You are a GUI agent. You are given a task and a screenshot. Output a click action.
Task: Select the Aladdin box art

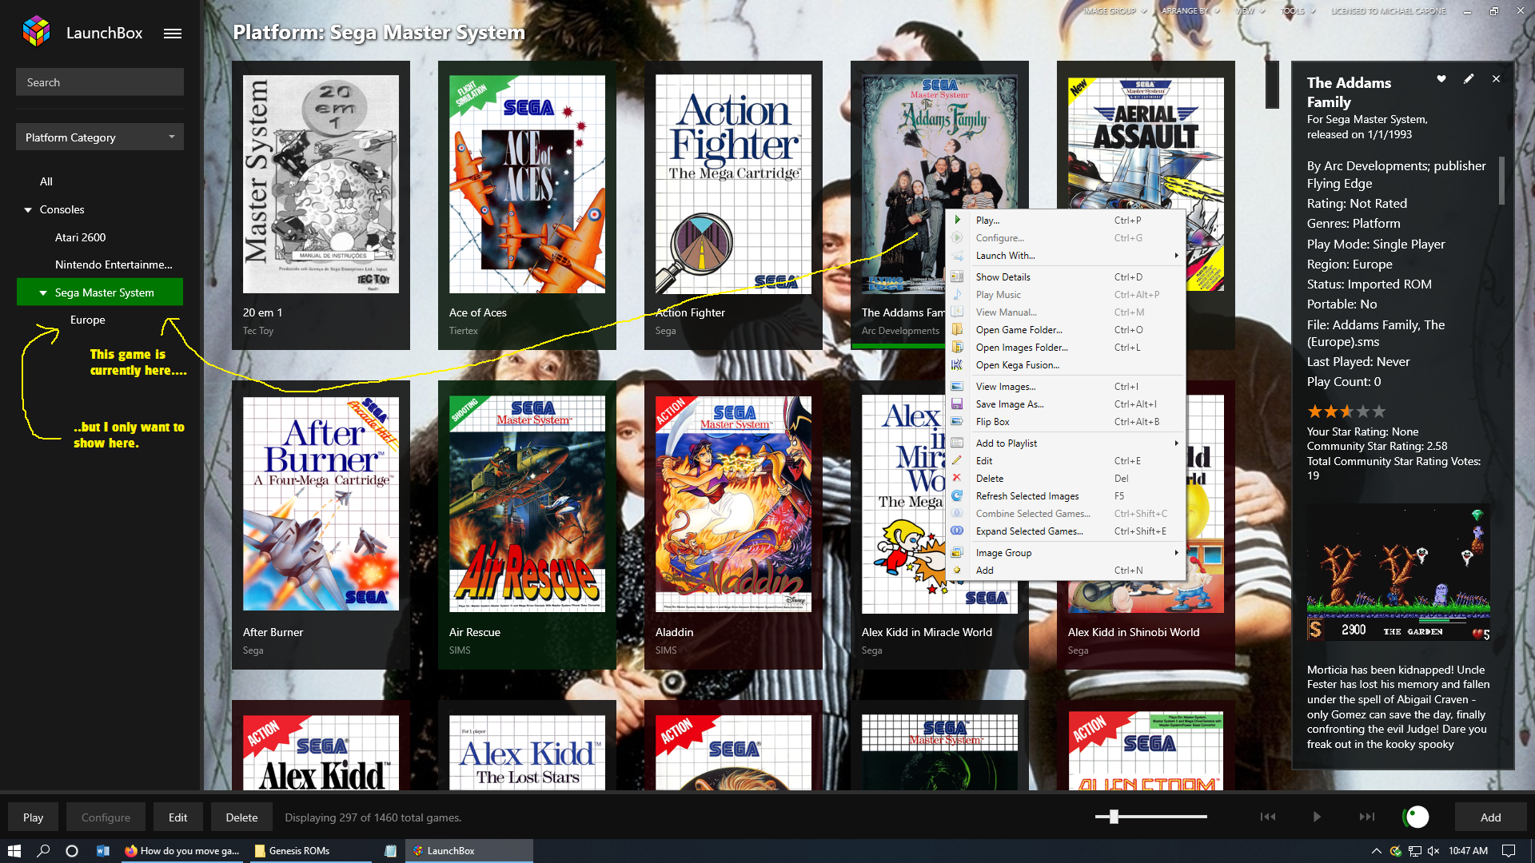click(x=733, y=503)
